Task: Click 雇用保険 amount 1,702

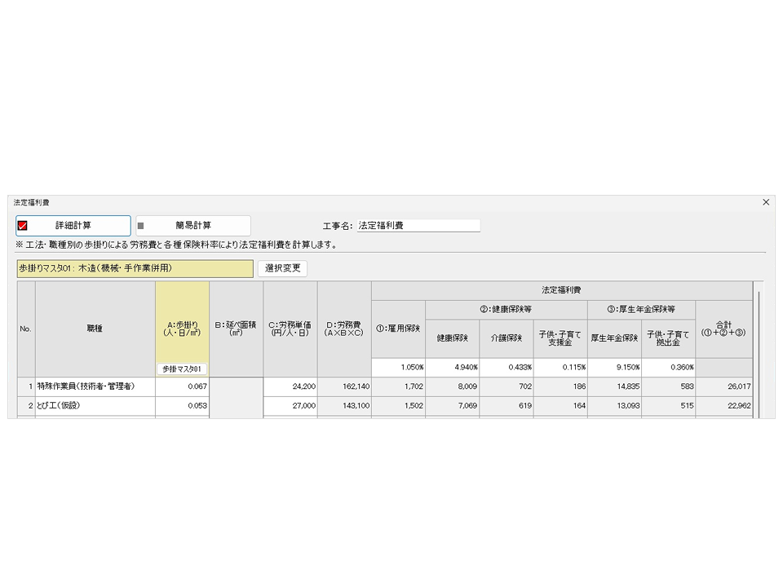Action: 399,386
